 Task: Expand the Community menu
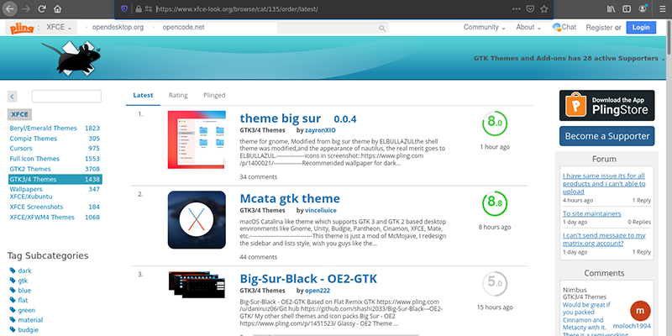(x=485, y=28)
